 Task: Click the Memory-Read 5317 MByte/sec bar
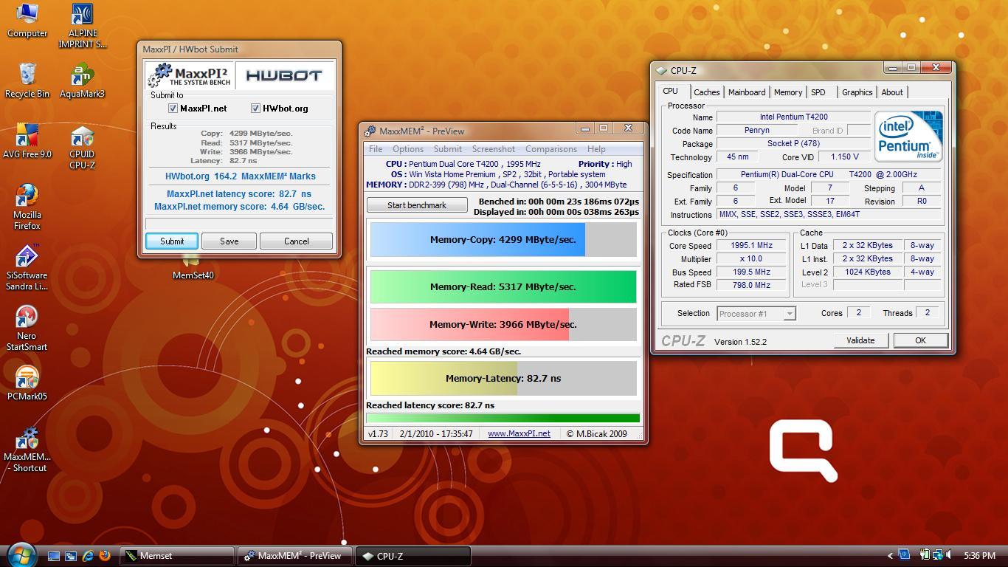tap(503, 287)
